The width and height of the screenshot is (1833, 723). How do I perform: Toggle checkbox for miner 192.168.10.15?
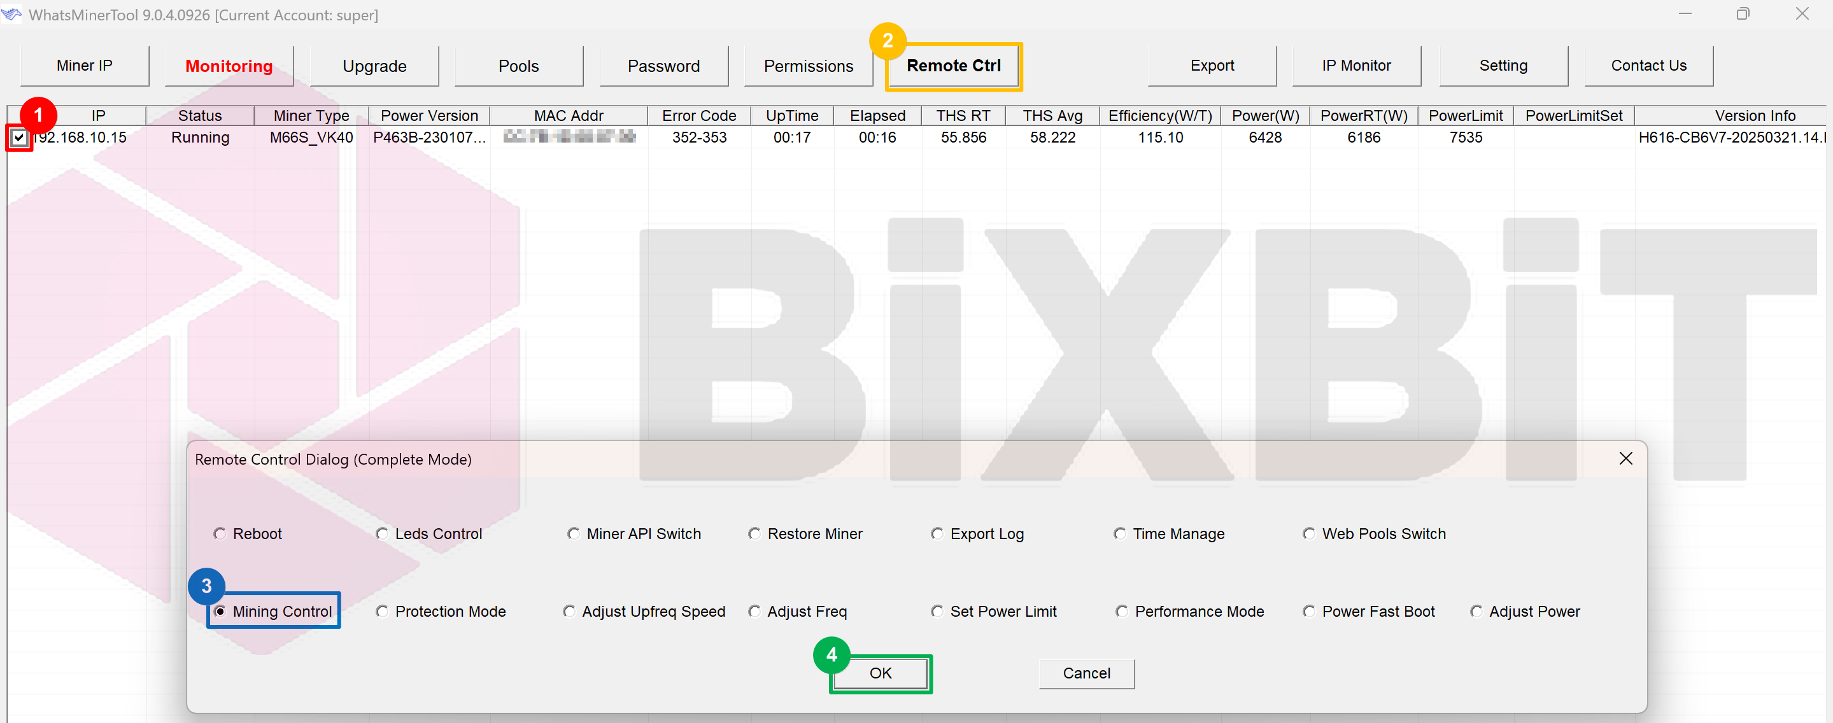pos(19,138)
